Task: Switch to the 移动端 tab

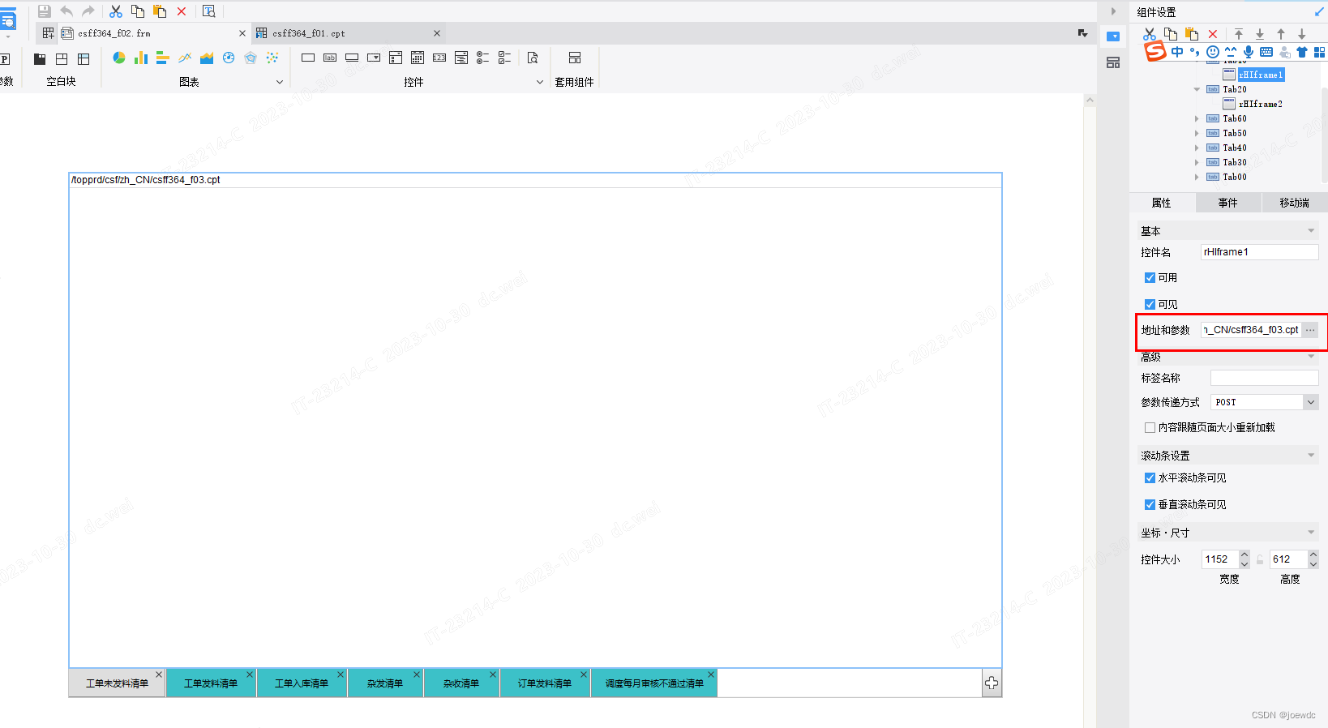Action: (x=1295, y=203)
